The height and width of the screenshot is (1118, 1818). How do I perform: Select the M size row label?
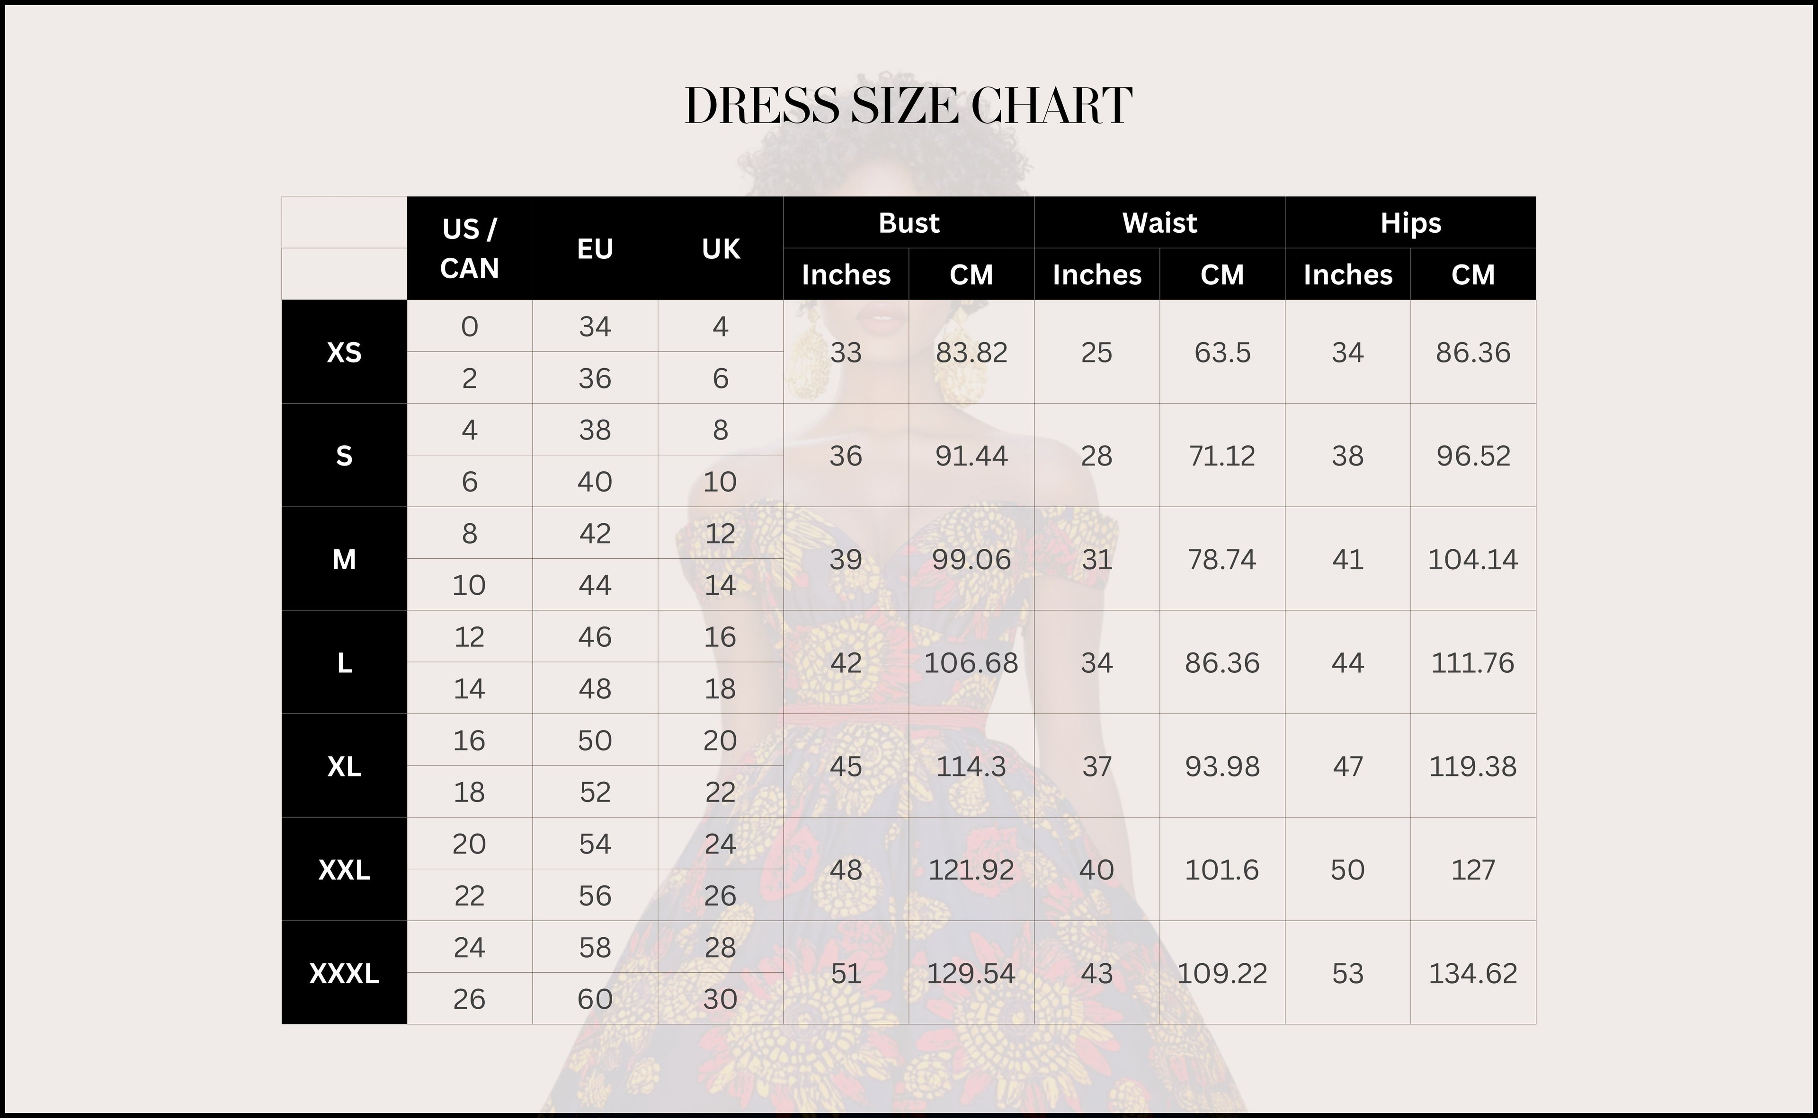tap(344, 560)
